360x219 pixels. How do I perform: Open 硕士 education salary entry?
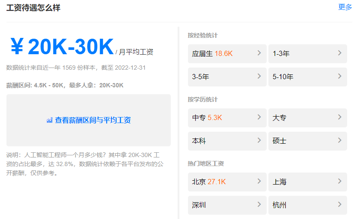(x=308, y=141)
